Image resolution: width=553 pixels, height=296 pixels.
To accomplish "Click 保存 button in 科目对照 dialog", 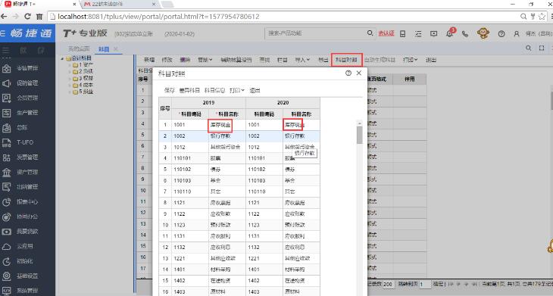I will pos(169,91).
